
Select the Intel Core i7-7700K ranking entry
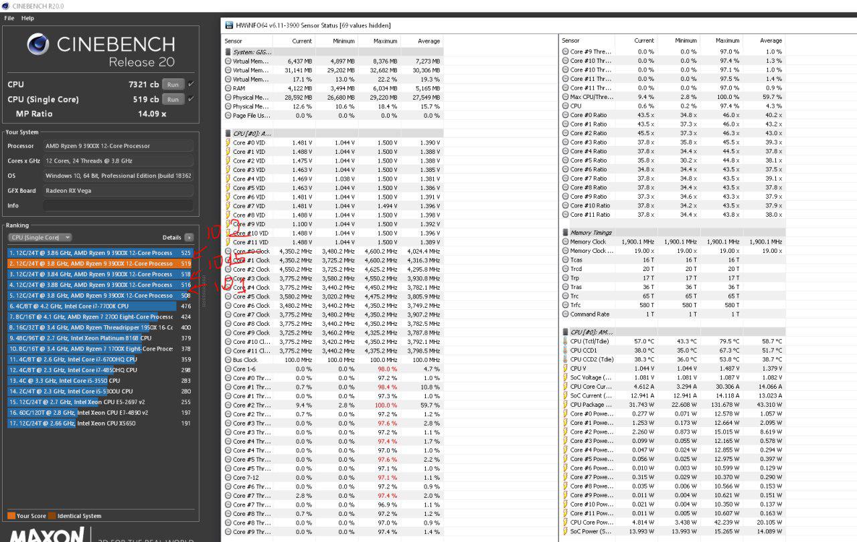click(x=100, y=306)
